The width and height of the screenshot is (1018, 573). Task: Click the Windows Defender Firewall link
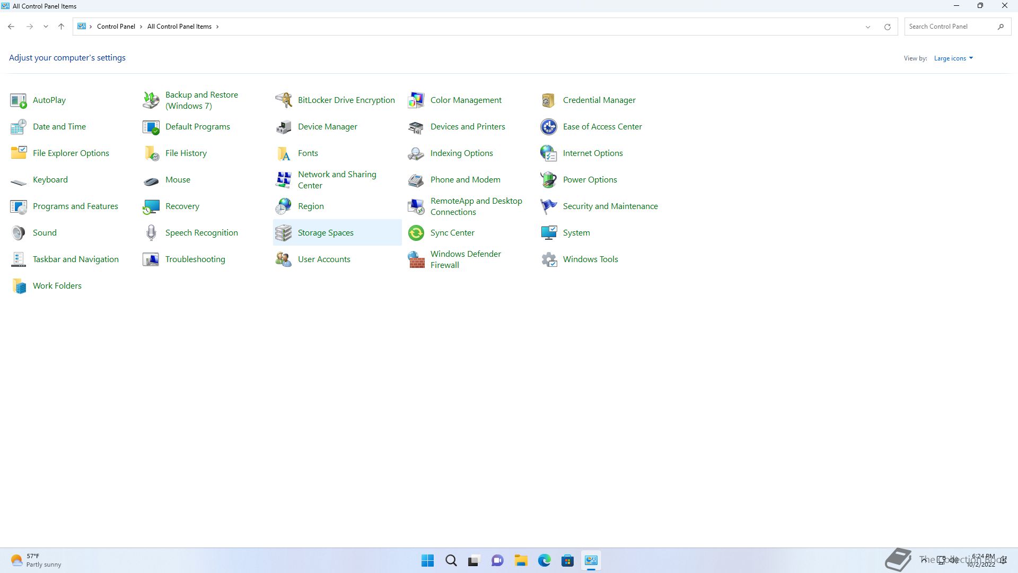click(466, 259)
